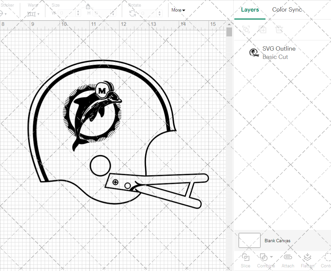Screen dimensions: 331x271
Task: Click the Duplicate layer icon
Action: pos(263,29)
